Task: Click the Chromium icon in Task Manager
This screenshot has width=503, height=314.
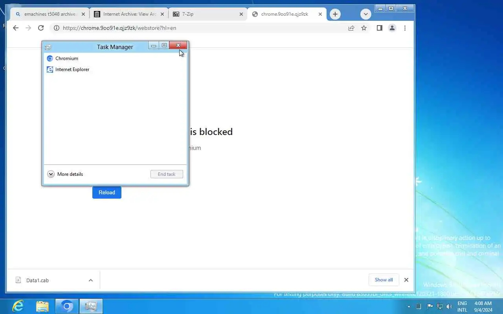Action: pos(50,58)
